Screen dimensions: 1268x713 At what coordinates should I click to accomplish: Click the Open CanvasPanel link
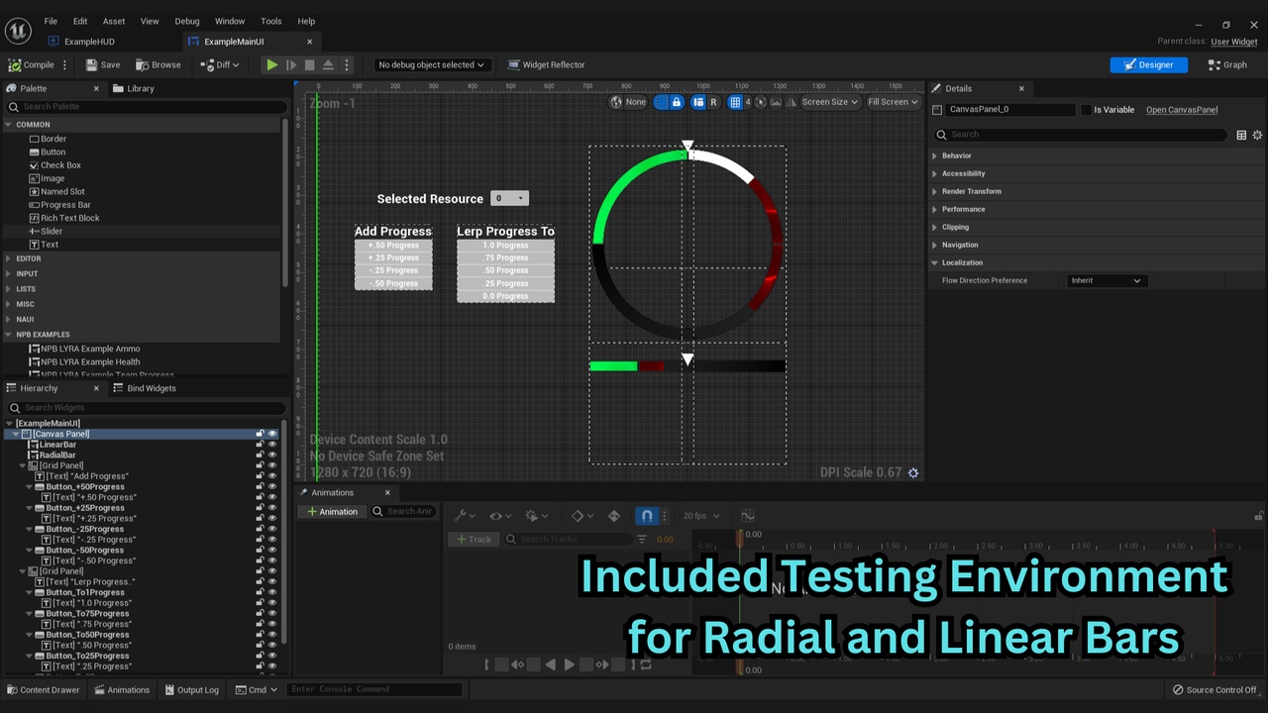(1182, 110)
